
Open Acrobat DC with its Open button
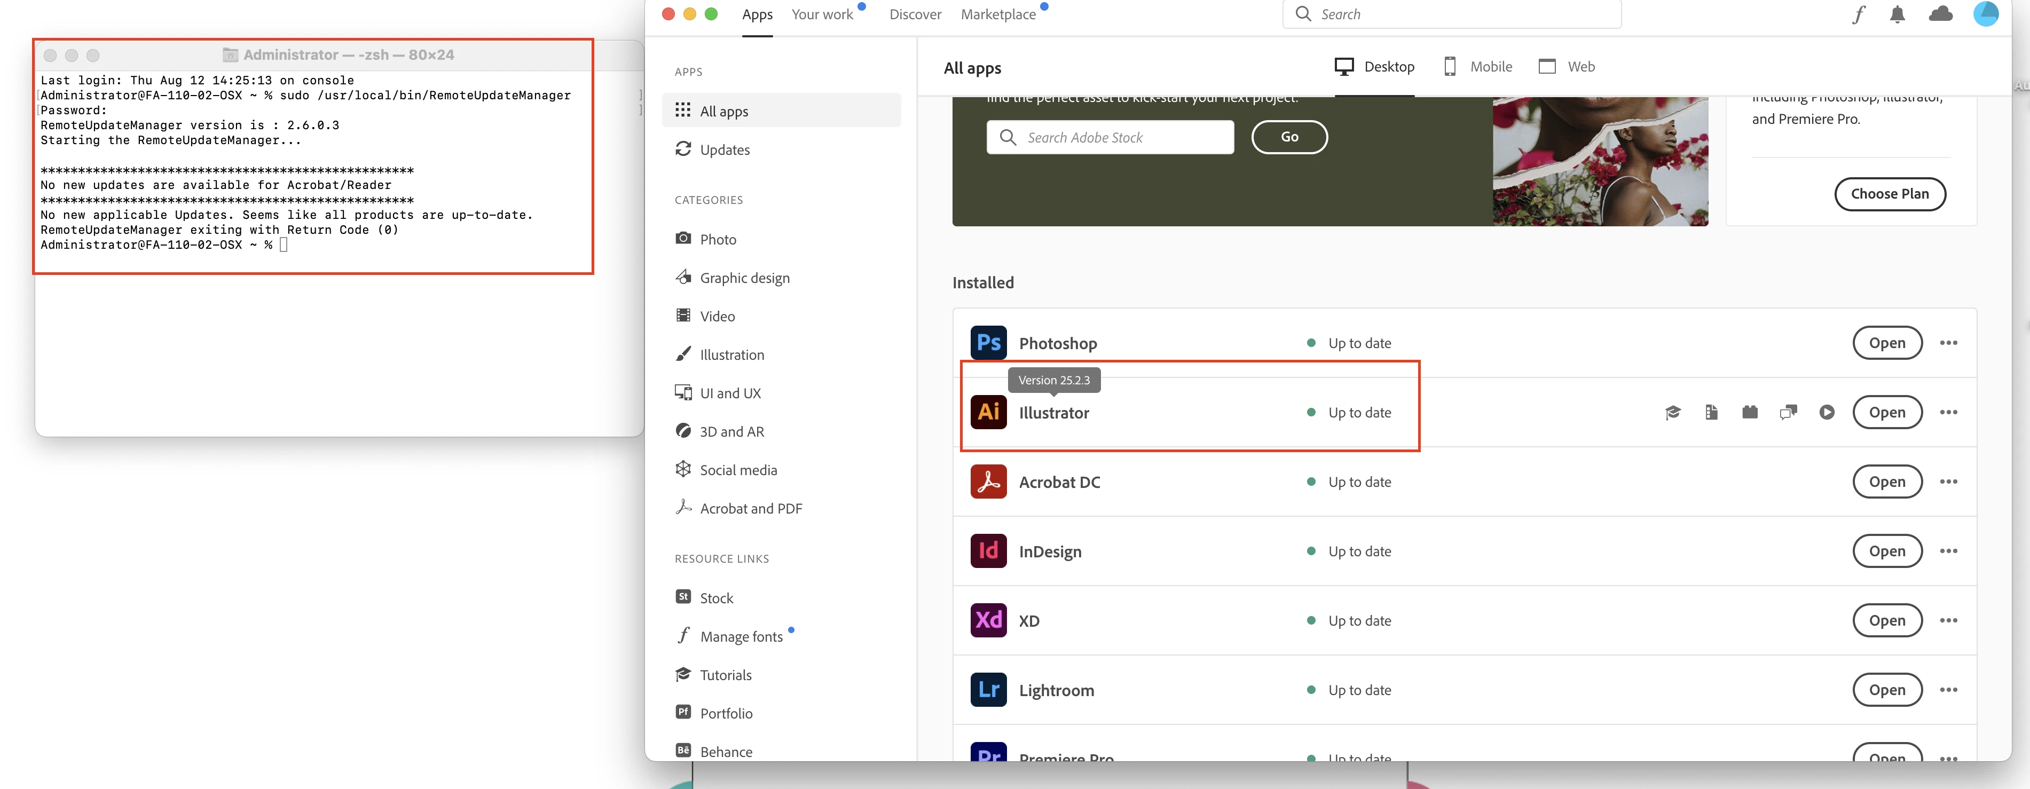tap(1886, 482)
